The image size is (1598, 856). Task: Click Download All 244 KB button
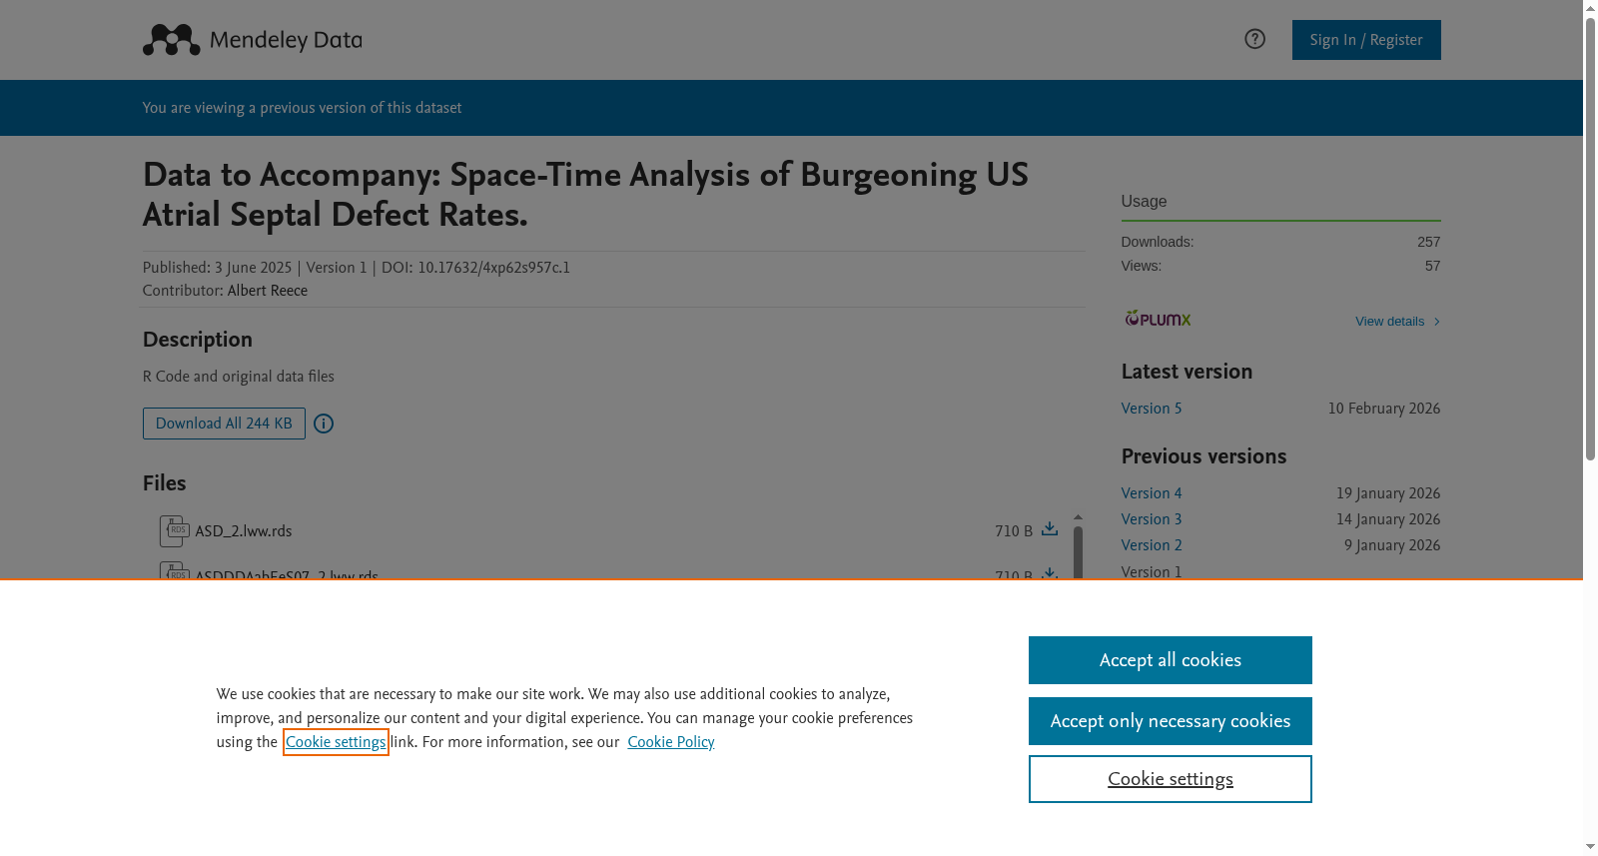tap(224, 424)
